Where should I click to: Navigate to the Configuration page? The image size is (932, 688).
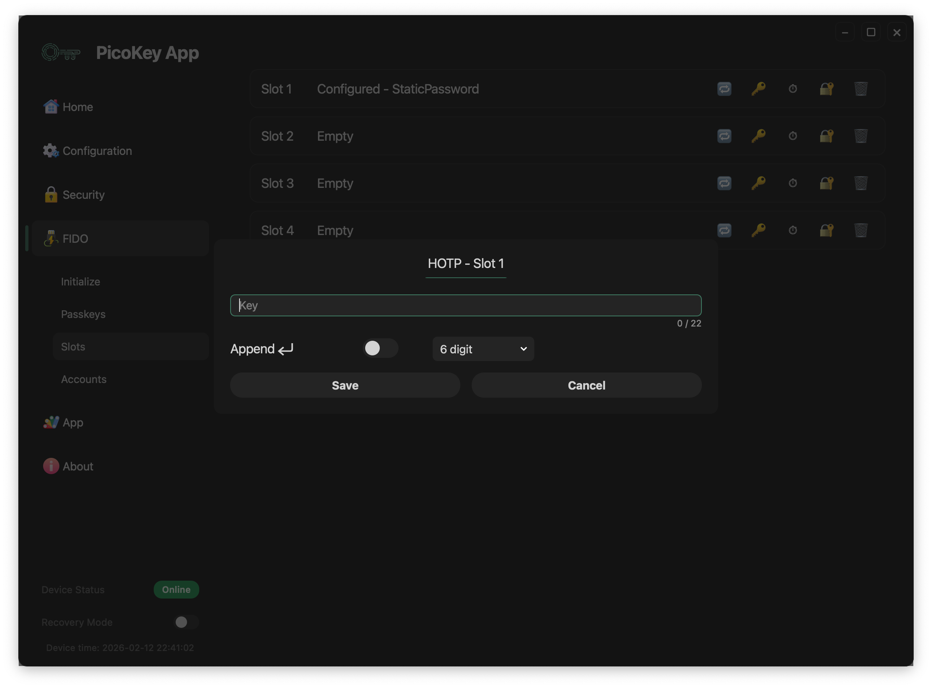pos(97,151)
